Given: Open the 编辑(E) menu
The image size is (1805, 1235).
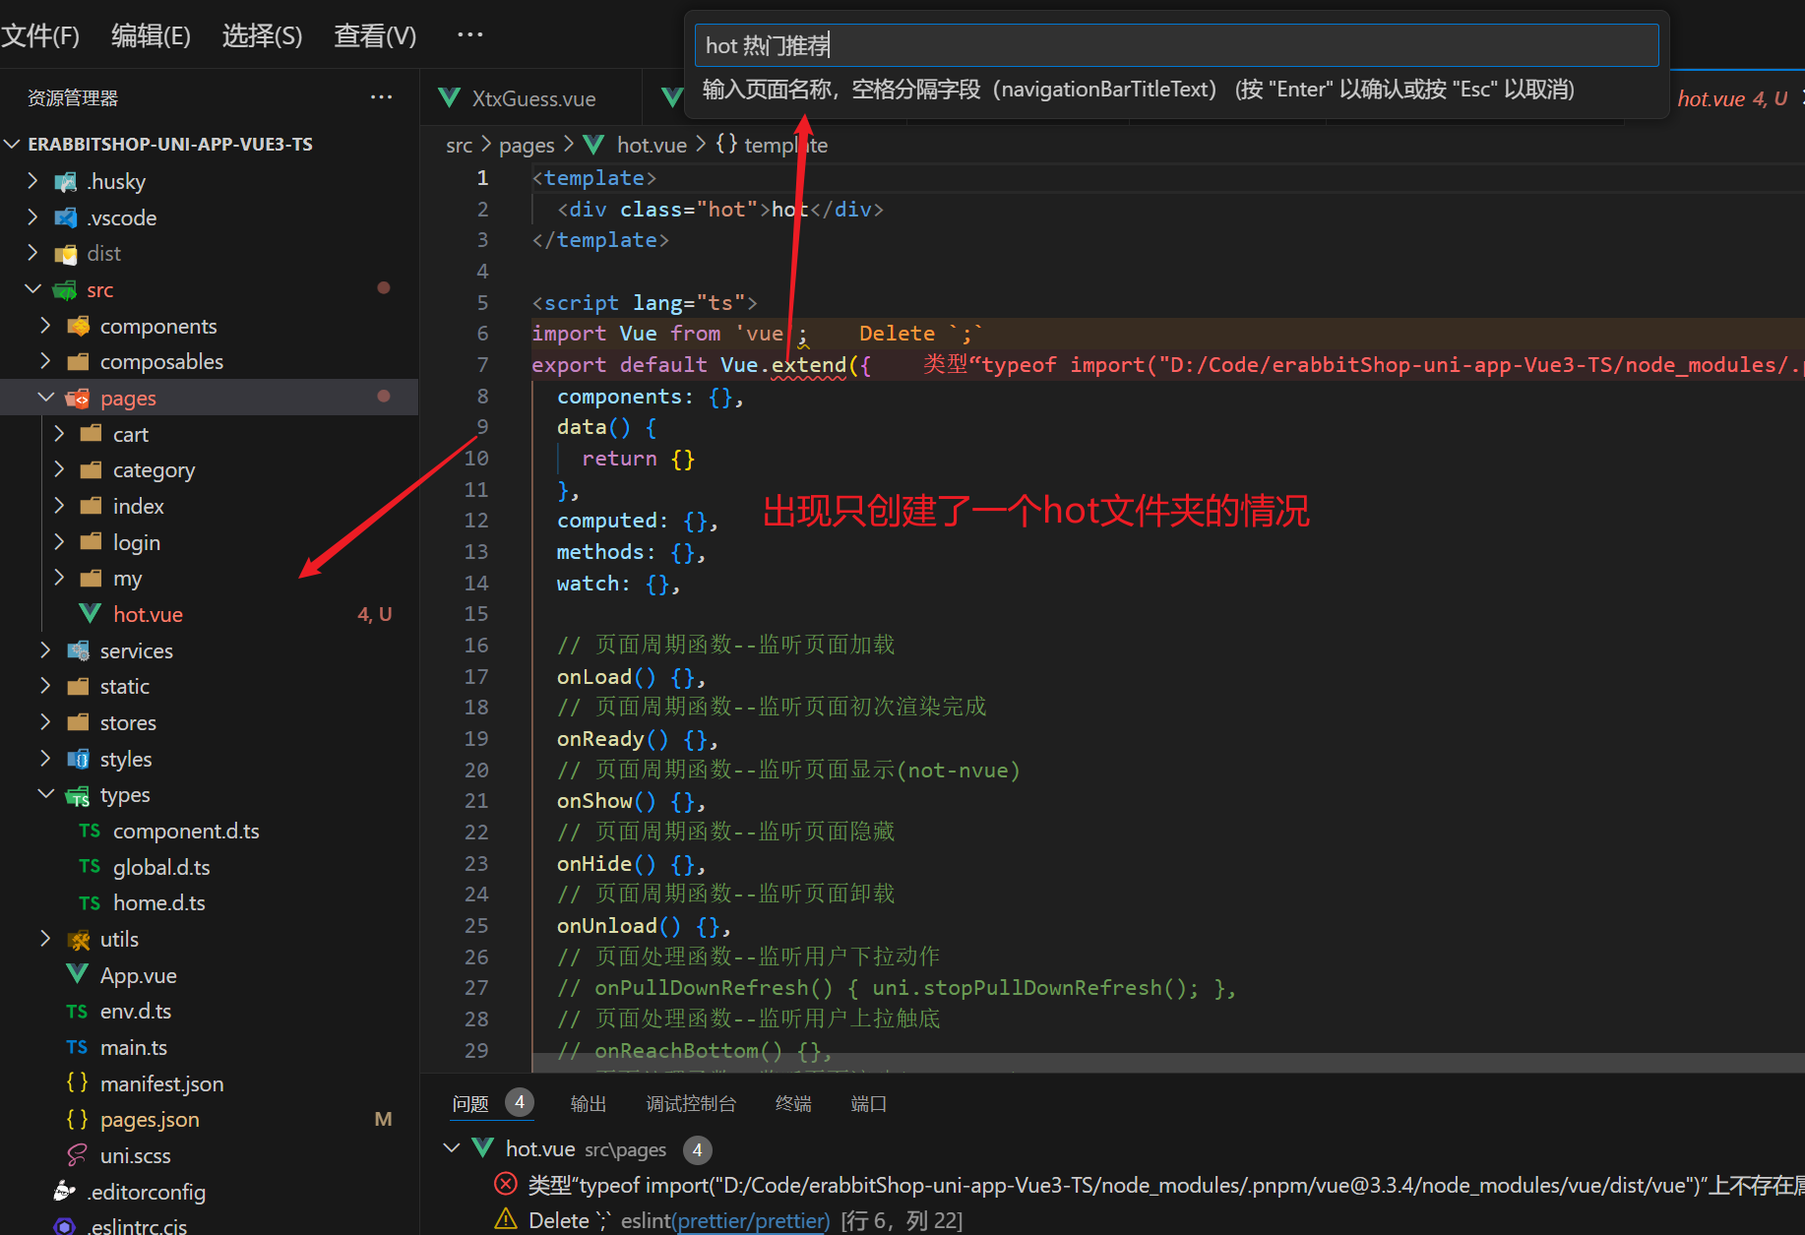Looking at the screenshot, I should coord(151,35).
